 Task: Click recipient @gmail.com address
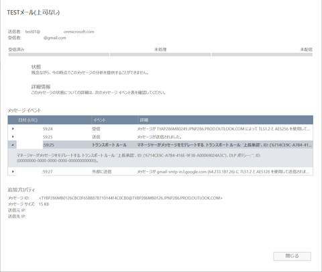(55, 38)
